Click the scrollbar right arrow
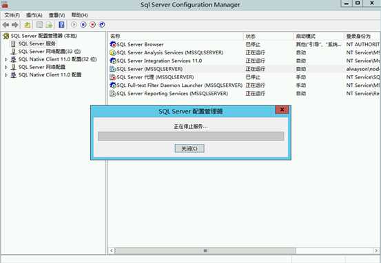 [x=376, y=251]
